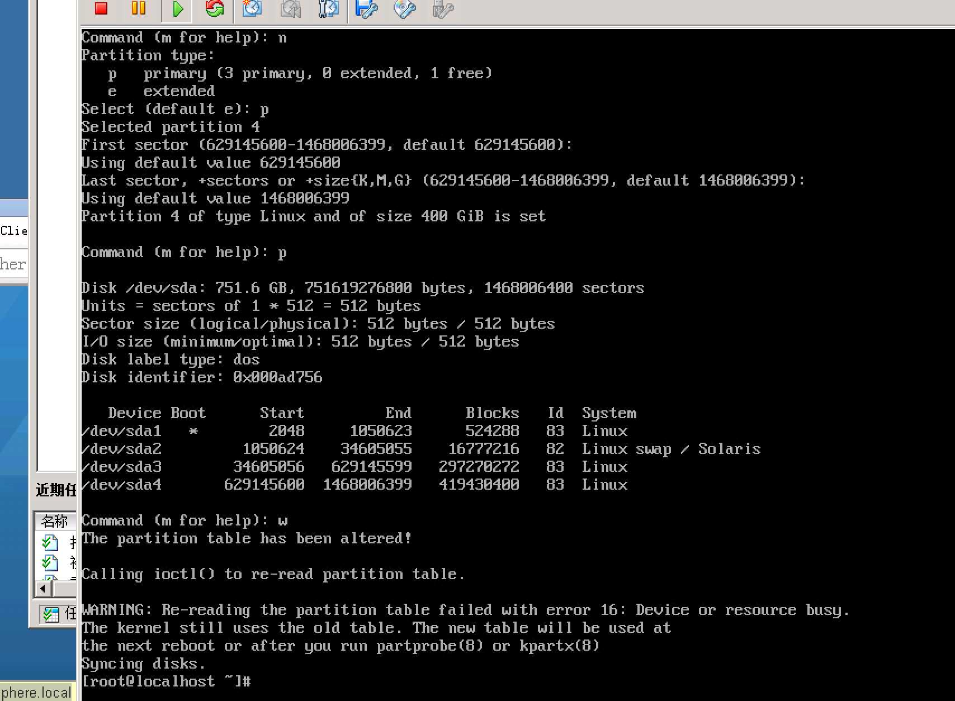Click the [root@localhost ~]# prompt line

point(166,681)
